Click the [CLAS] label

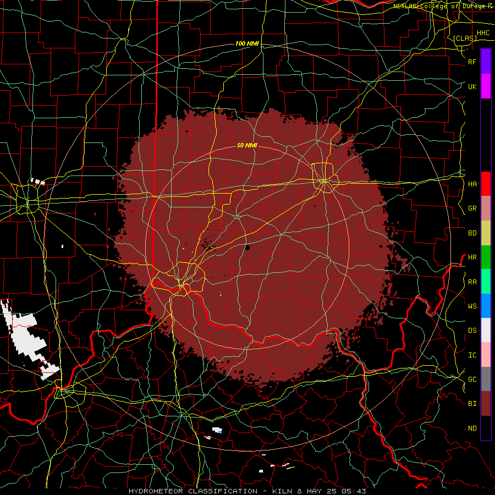(465, 38)
